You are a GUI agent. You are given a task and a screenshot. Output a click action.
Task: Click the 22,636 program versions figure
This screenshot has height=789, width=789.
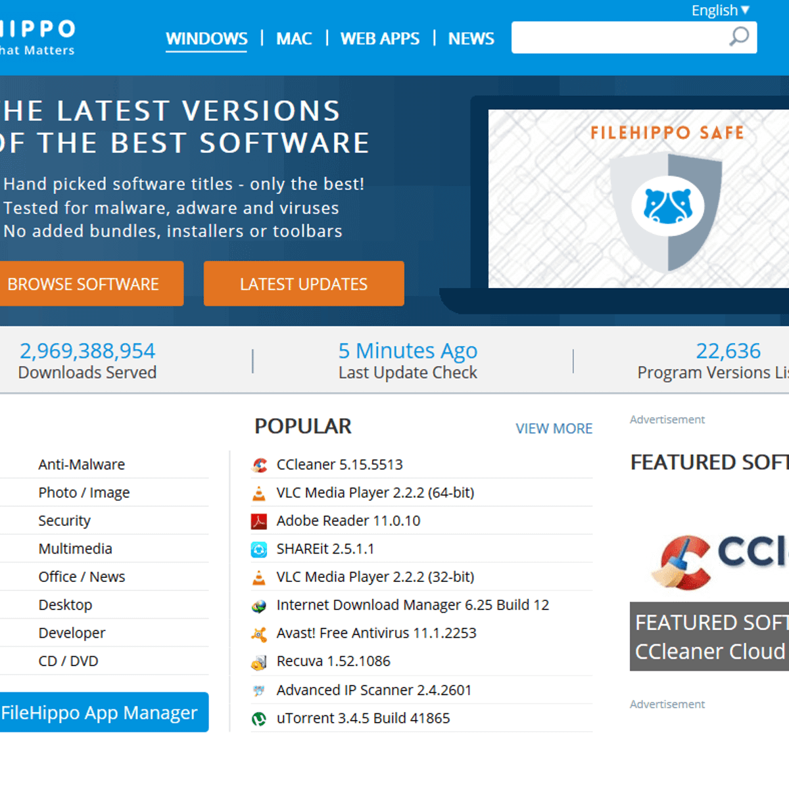[x=729, y=350]
